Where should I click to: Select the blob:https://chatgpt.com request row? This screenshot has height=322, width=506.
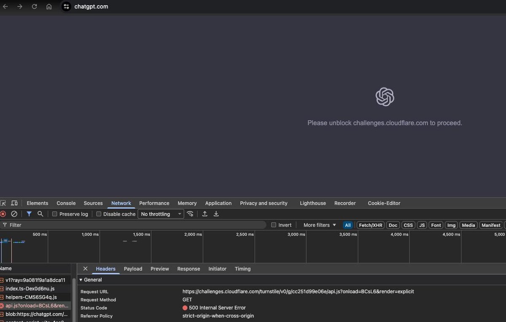pos(35,314)
